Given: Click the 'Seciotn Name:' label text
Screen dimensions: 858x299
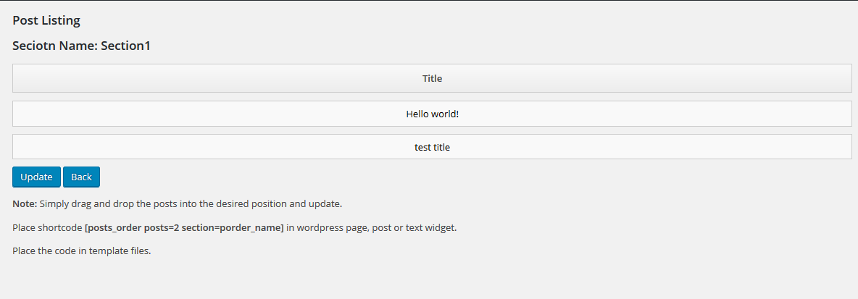Looking at the screenshot, I should coord(54,46).
